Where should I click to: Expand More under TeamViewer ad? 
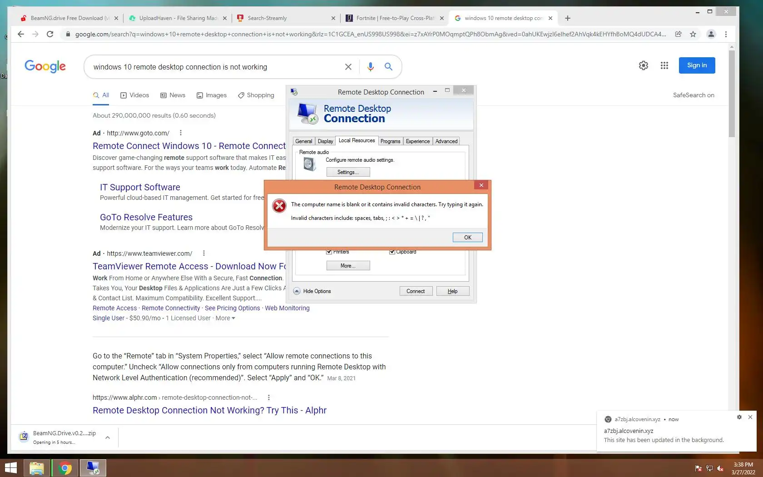225,318
